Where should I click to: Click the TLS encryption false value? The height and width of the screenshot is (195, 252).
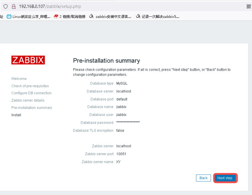pos(120,130)
